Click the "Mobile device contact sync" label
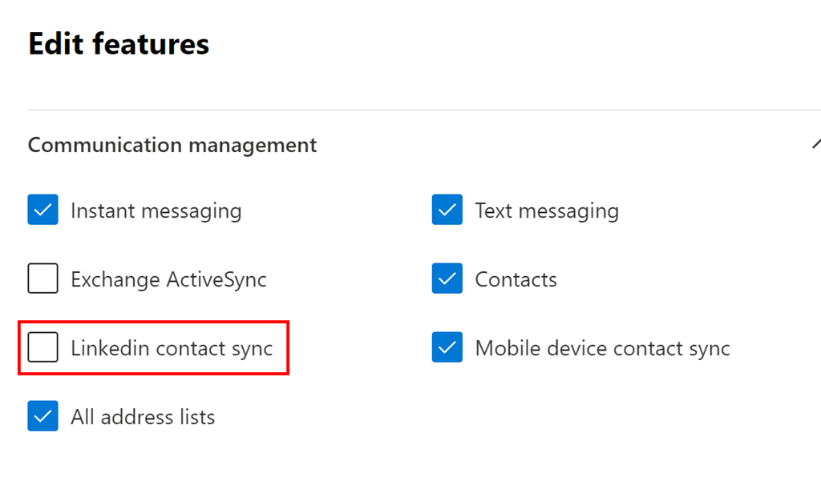 point(602,349)
